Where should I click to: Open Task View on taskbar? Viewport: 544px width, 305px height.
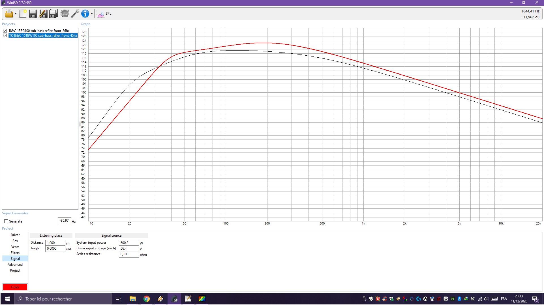118,299
